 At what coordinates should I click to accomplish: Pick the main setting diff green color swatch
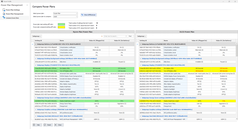(61, 24)
